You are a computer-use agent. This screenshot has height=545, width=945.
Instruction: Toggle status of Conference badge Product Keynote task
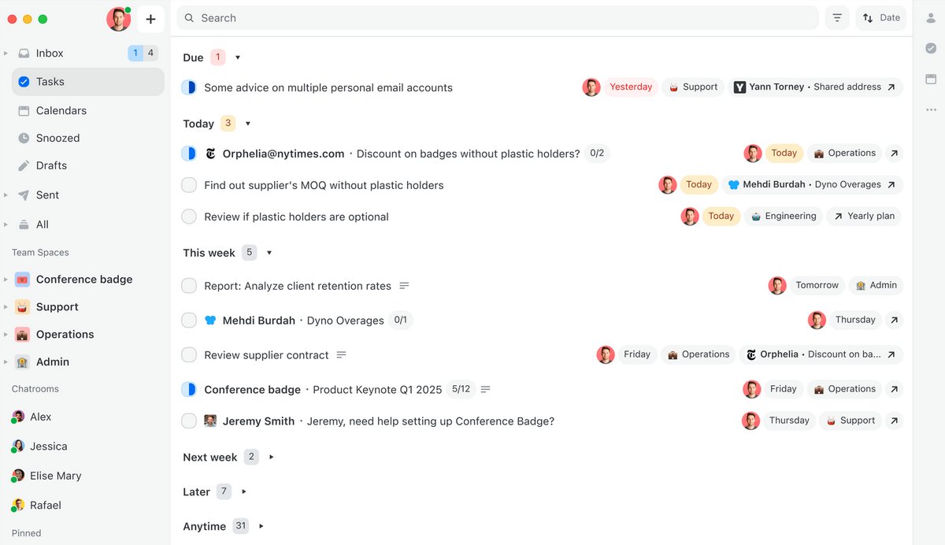(189, 390)
